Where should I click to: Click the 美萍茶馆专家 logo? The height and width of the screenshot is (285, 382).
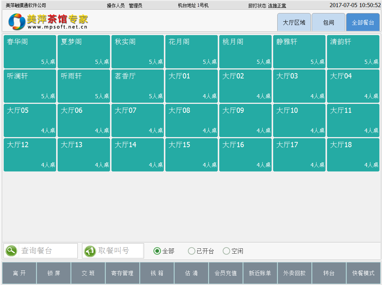point(48,22)
